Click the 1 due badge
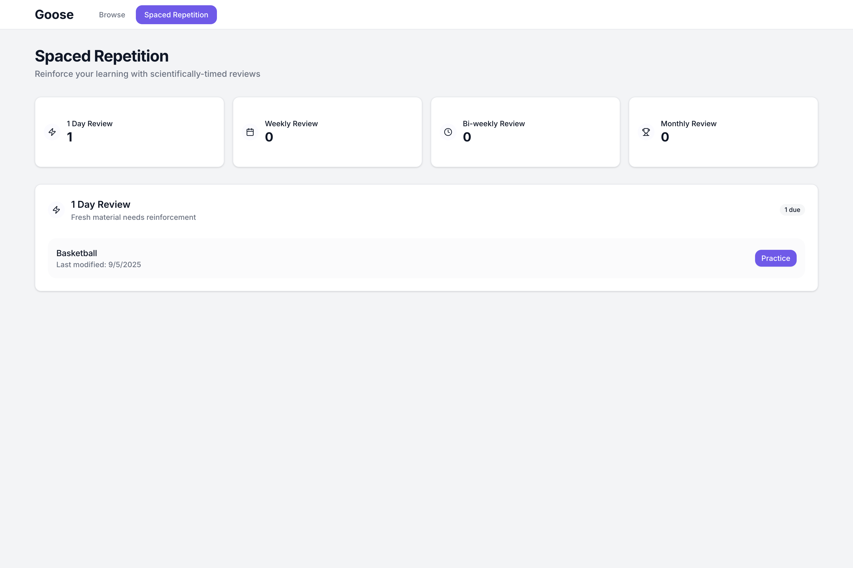Screen dimensions: 853x568 click(792, 210)
